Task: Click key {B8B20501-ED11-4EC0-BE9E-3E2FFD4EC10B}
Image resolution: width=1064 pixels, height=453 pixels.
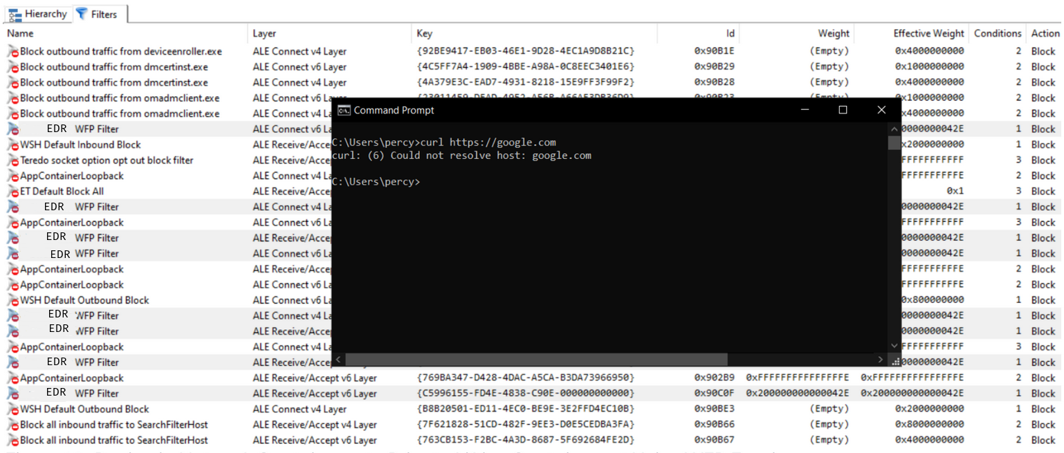Action: [x=526, y=409]
